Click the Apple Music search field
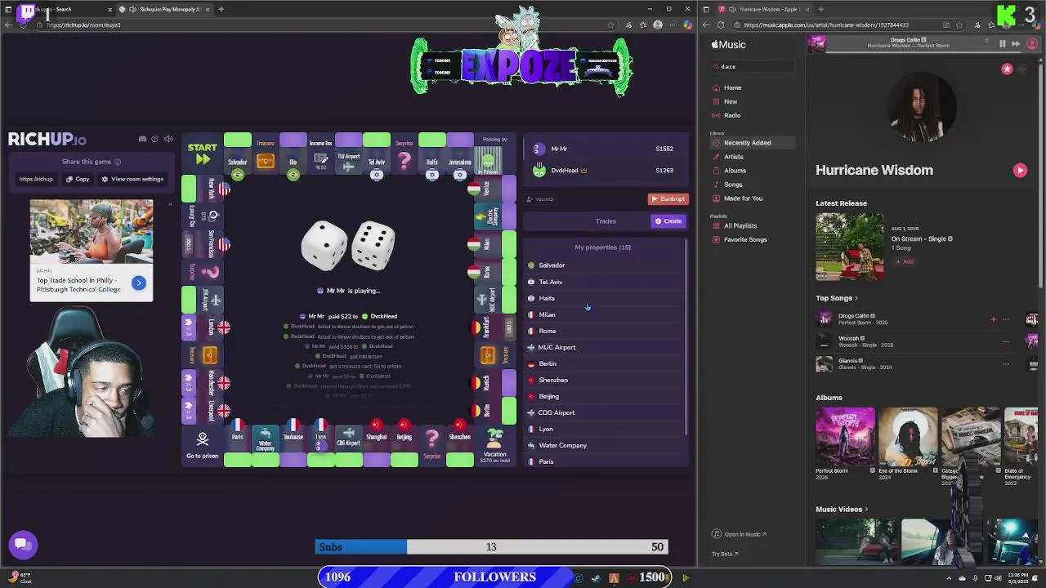Image resolution: width=1046 pixels, height=588 pixels. 753,66
